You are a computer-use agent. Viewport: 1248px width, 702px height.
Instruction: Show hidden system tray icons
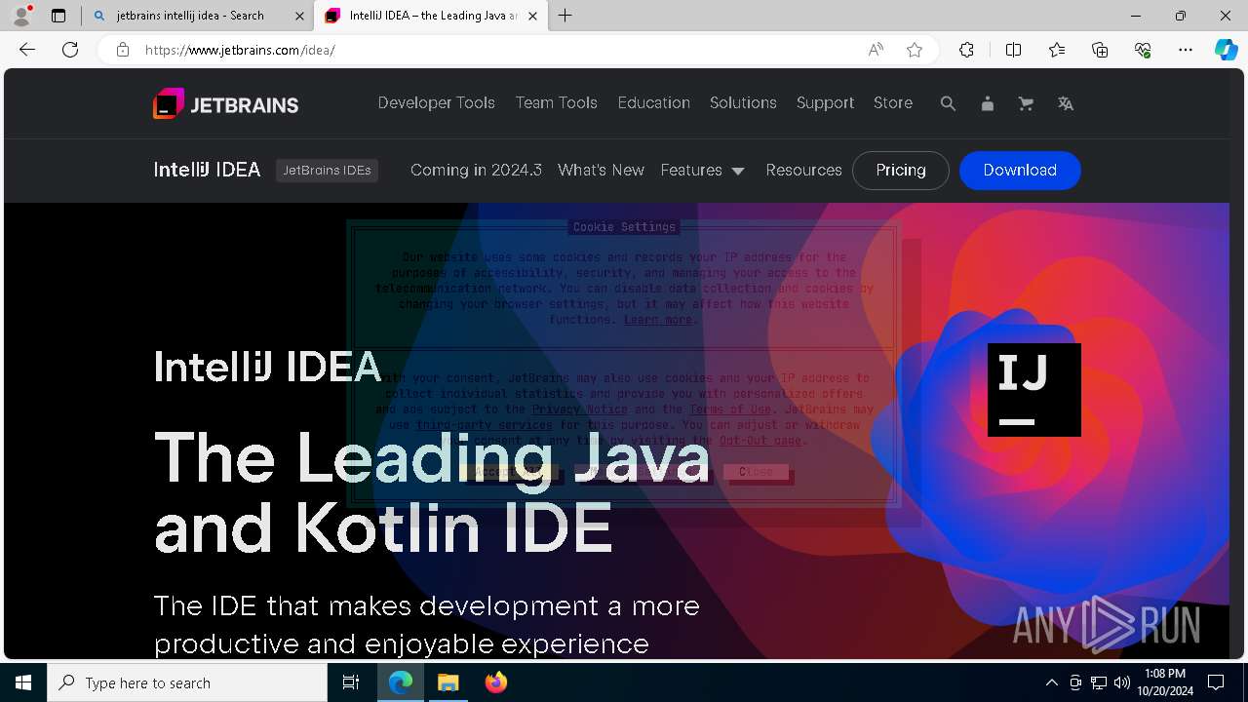pos(1051,682)
